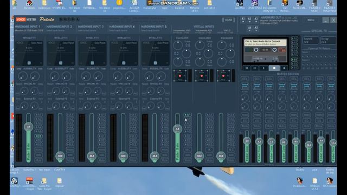Open the A3 hardware output device dropdown
The width and height of the screenshot is (347, 195).
(x=256, y=20)
